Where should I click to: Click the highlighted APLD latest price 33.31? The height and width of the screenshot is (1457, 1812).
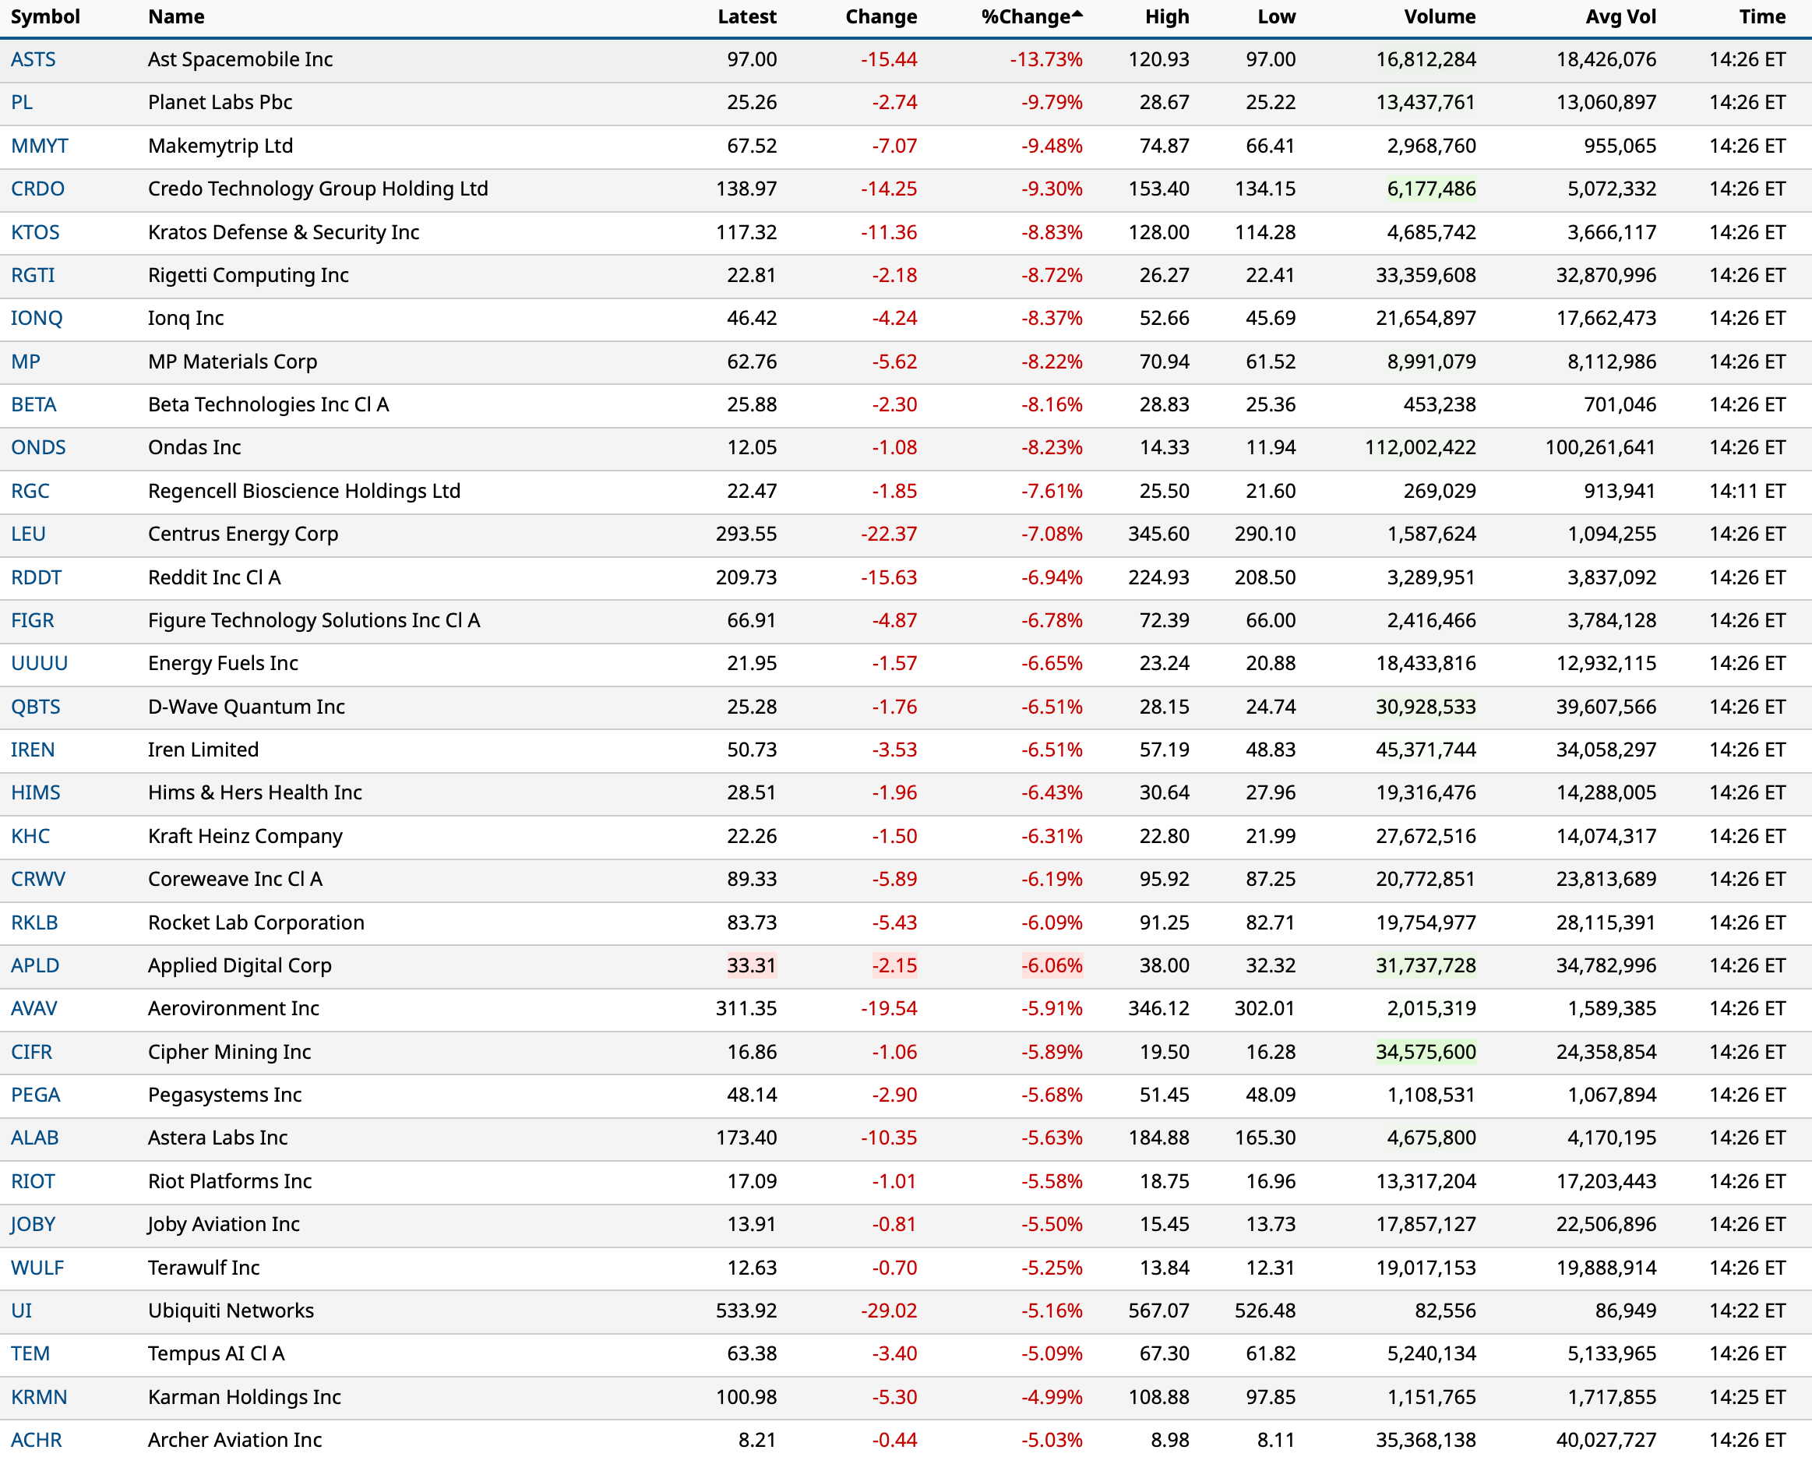coord(750,966)
